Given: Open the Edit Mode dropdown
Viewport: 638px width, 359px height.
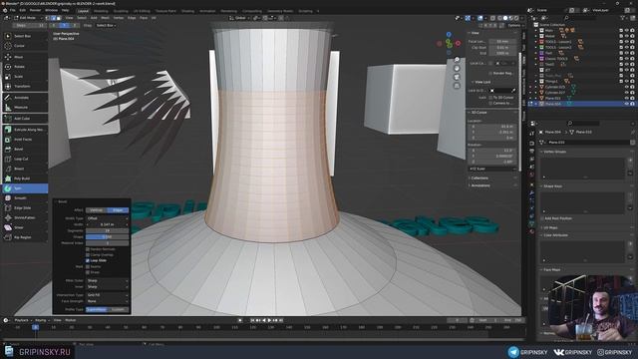Looking at the screenshot, I should click(28, 18).
